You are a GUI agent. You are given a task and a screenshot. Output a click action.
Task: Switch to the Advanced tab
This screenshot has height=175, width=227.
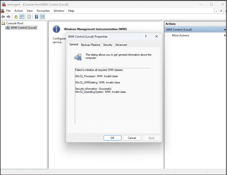point(121,45)
